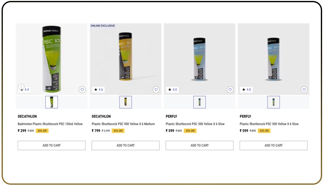Click the PERFLY brand name on third product
The image size is (324, 186).
(171, 116)
